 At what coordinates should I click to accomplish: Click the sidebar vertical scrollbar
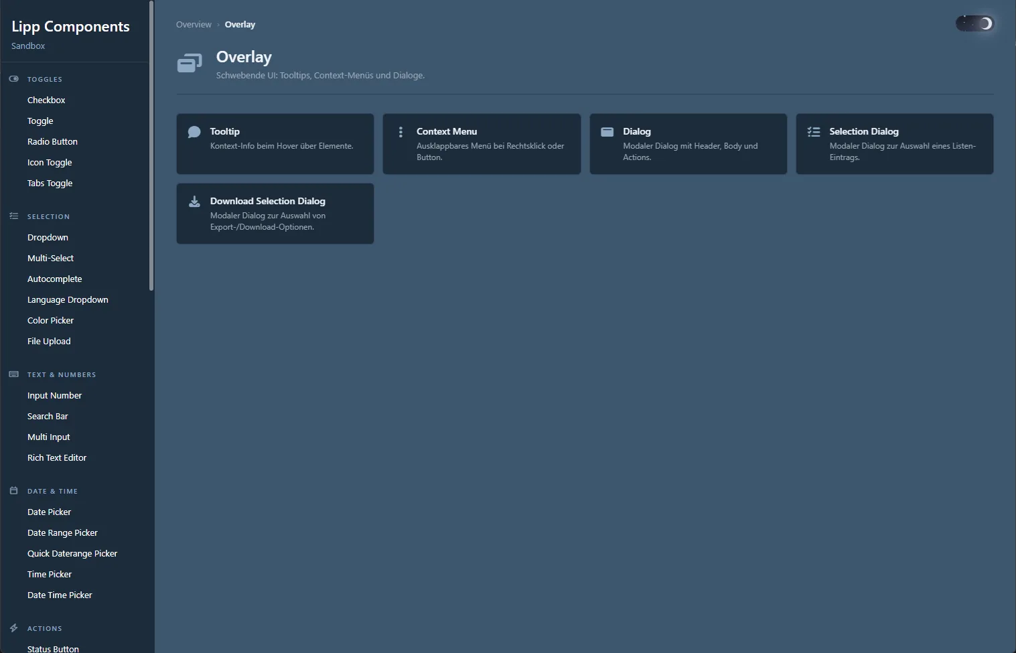tap(151, 145)
